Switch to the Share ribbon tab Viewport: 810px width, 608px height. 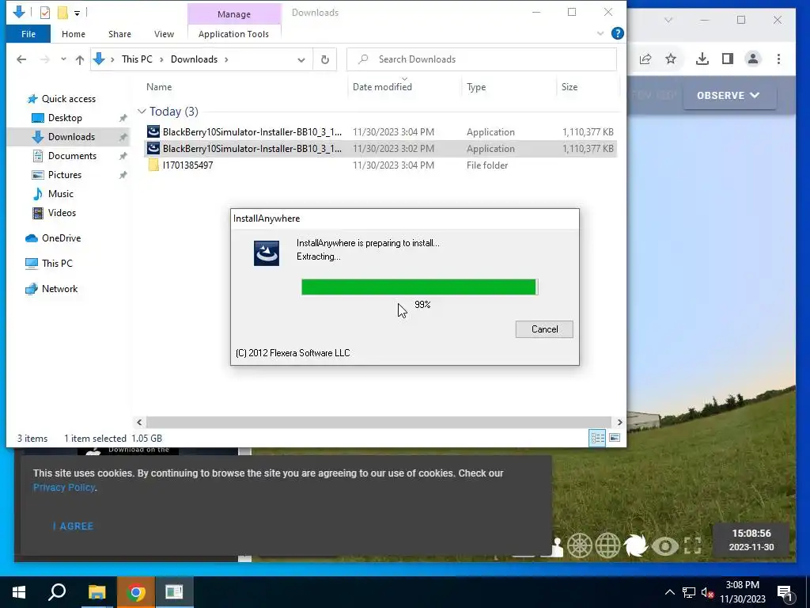tap(119, 33)
